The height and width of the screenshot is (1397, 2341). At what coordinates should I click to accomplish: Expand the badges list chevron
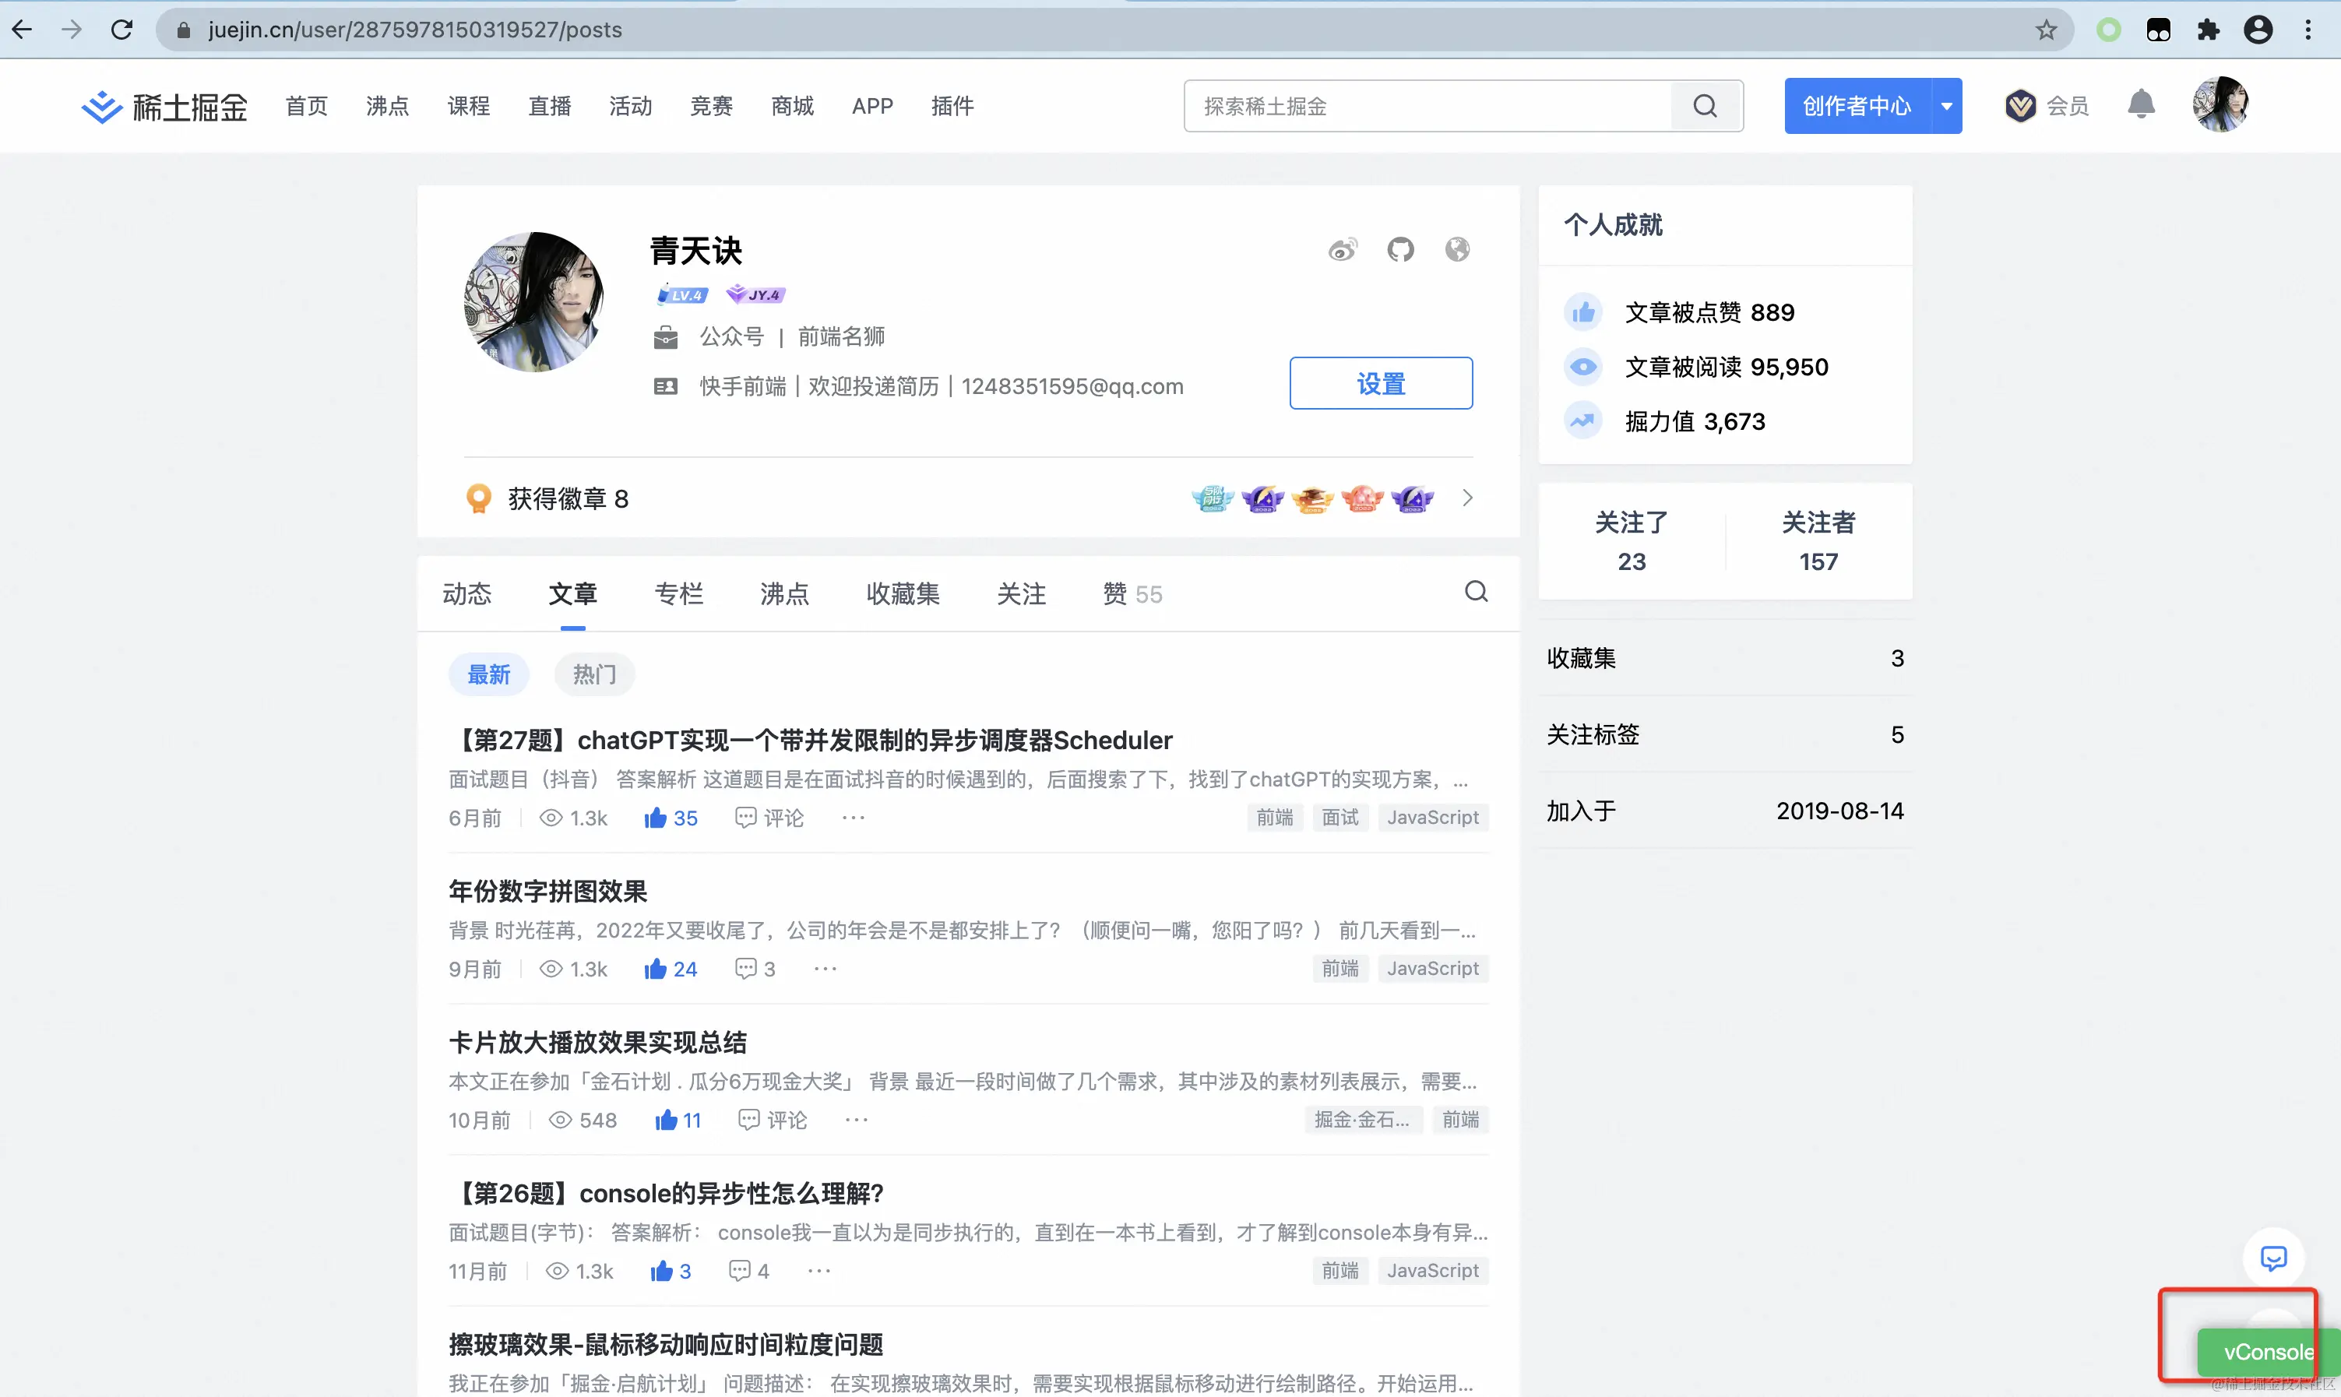(x=1466, y=498)
